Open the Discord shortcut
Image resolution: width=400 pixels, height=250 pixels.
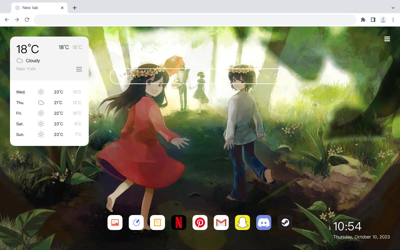(x=264, y=222)
